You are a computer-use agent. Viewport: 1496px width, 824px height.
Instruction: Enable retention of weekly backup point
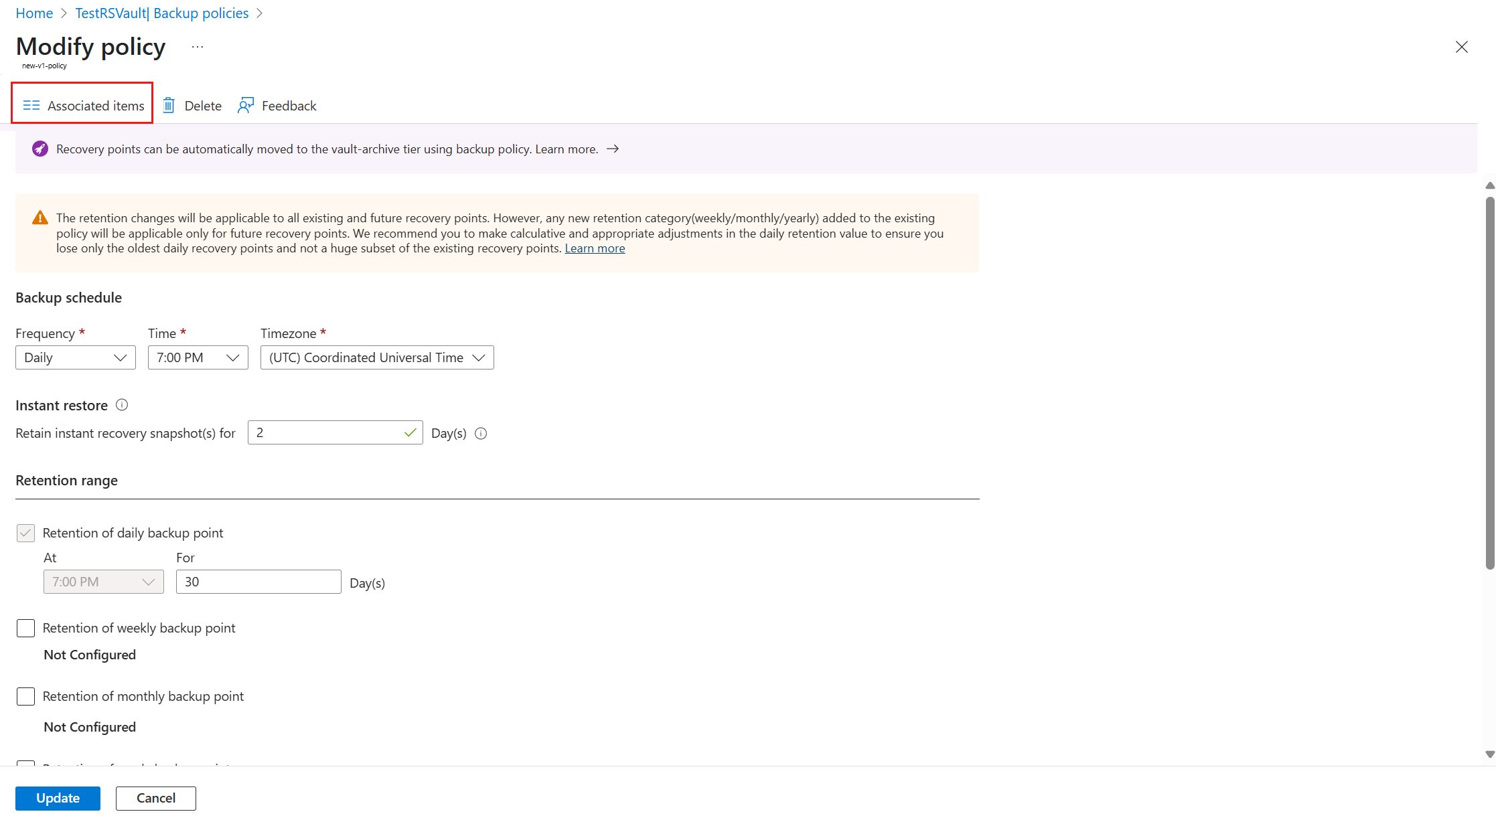pos(25,629)
